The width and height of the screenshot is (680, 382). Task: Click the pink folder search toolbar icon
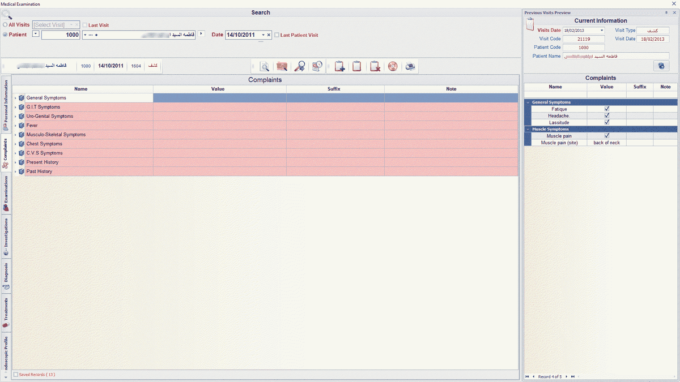tap(282, 66)
